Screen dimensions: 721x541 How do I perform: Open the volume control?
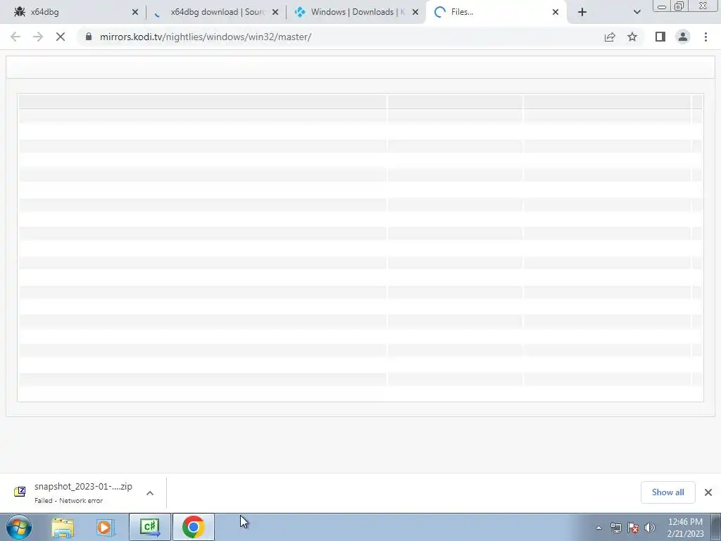[x=650, y=528]
